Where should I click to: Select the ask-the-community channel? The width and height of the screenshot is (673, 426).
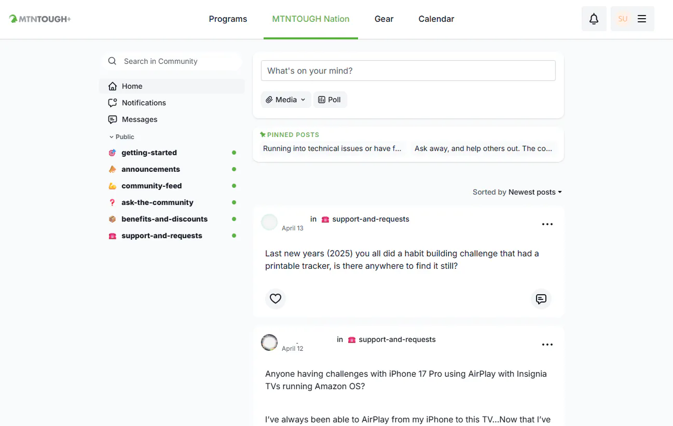157,202
